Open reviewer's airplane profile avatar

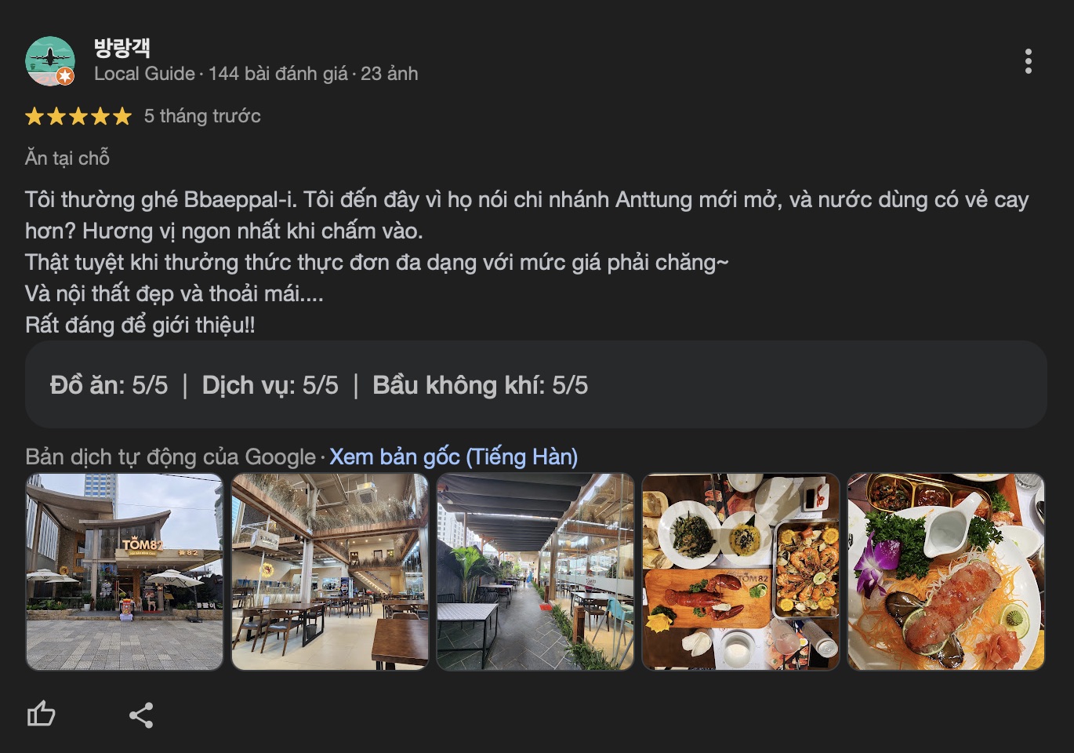point(50,61)
